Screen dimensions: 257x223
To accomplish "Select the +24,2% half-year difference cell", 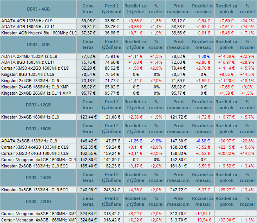I will point(247,21).
